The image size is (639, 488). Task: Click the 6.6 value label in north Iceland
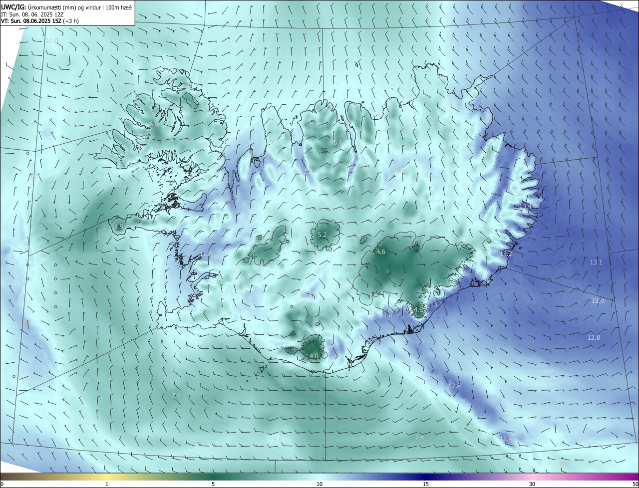click(x=338, y=143)
